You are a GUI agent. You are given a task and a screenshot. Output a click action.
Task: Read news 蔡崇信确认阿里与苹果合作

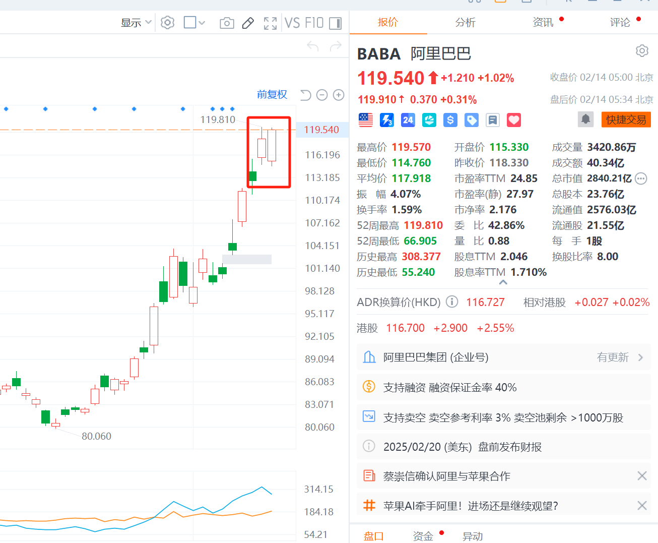[447, 476]
